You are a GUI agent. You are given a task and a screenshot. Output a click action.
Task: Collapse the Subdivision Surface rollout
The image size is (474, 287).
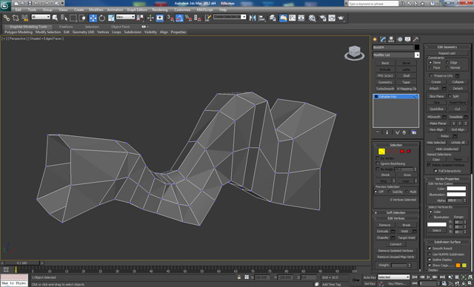tap(447, 242)
